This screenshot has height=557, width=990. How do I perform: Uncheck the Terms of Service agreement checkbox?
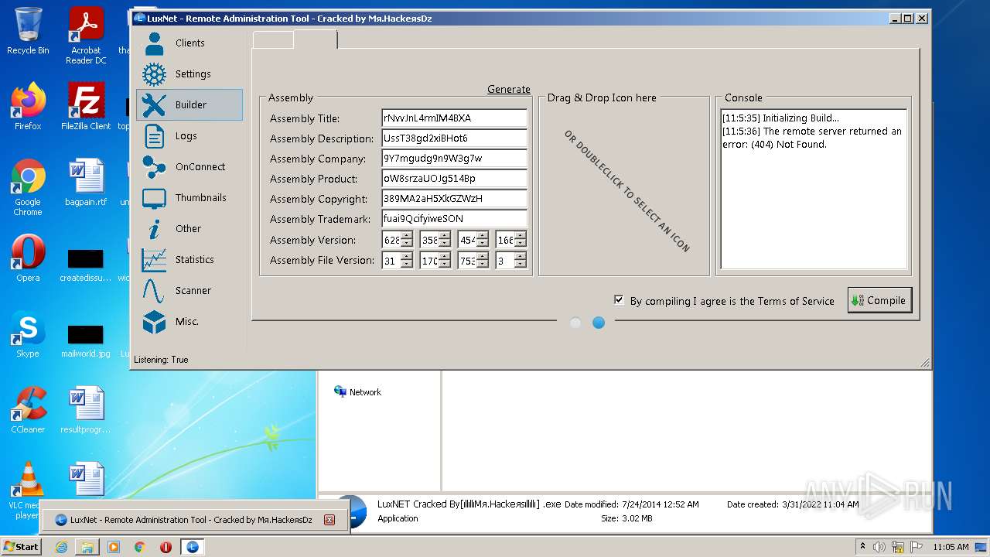click(619, 300)
